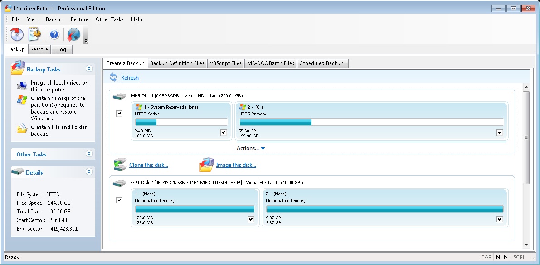Click the Refresh arrows icon
This screenshot has width=540, height=265.
[113, 77]
